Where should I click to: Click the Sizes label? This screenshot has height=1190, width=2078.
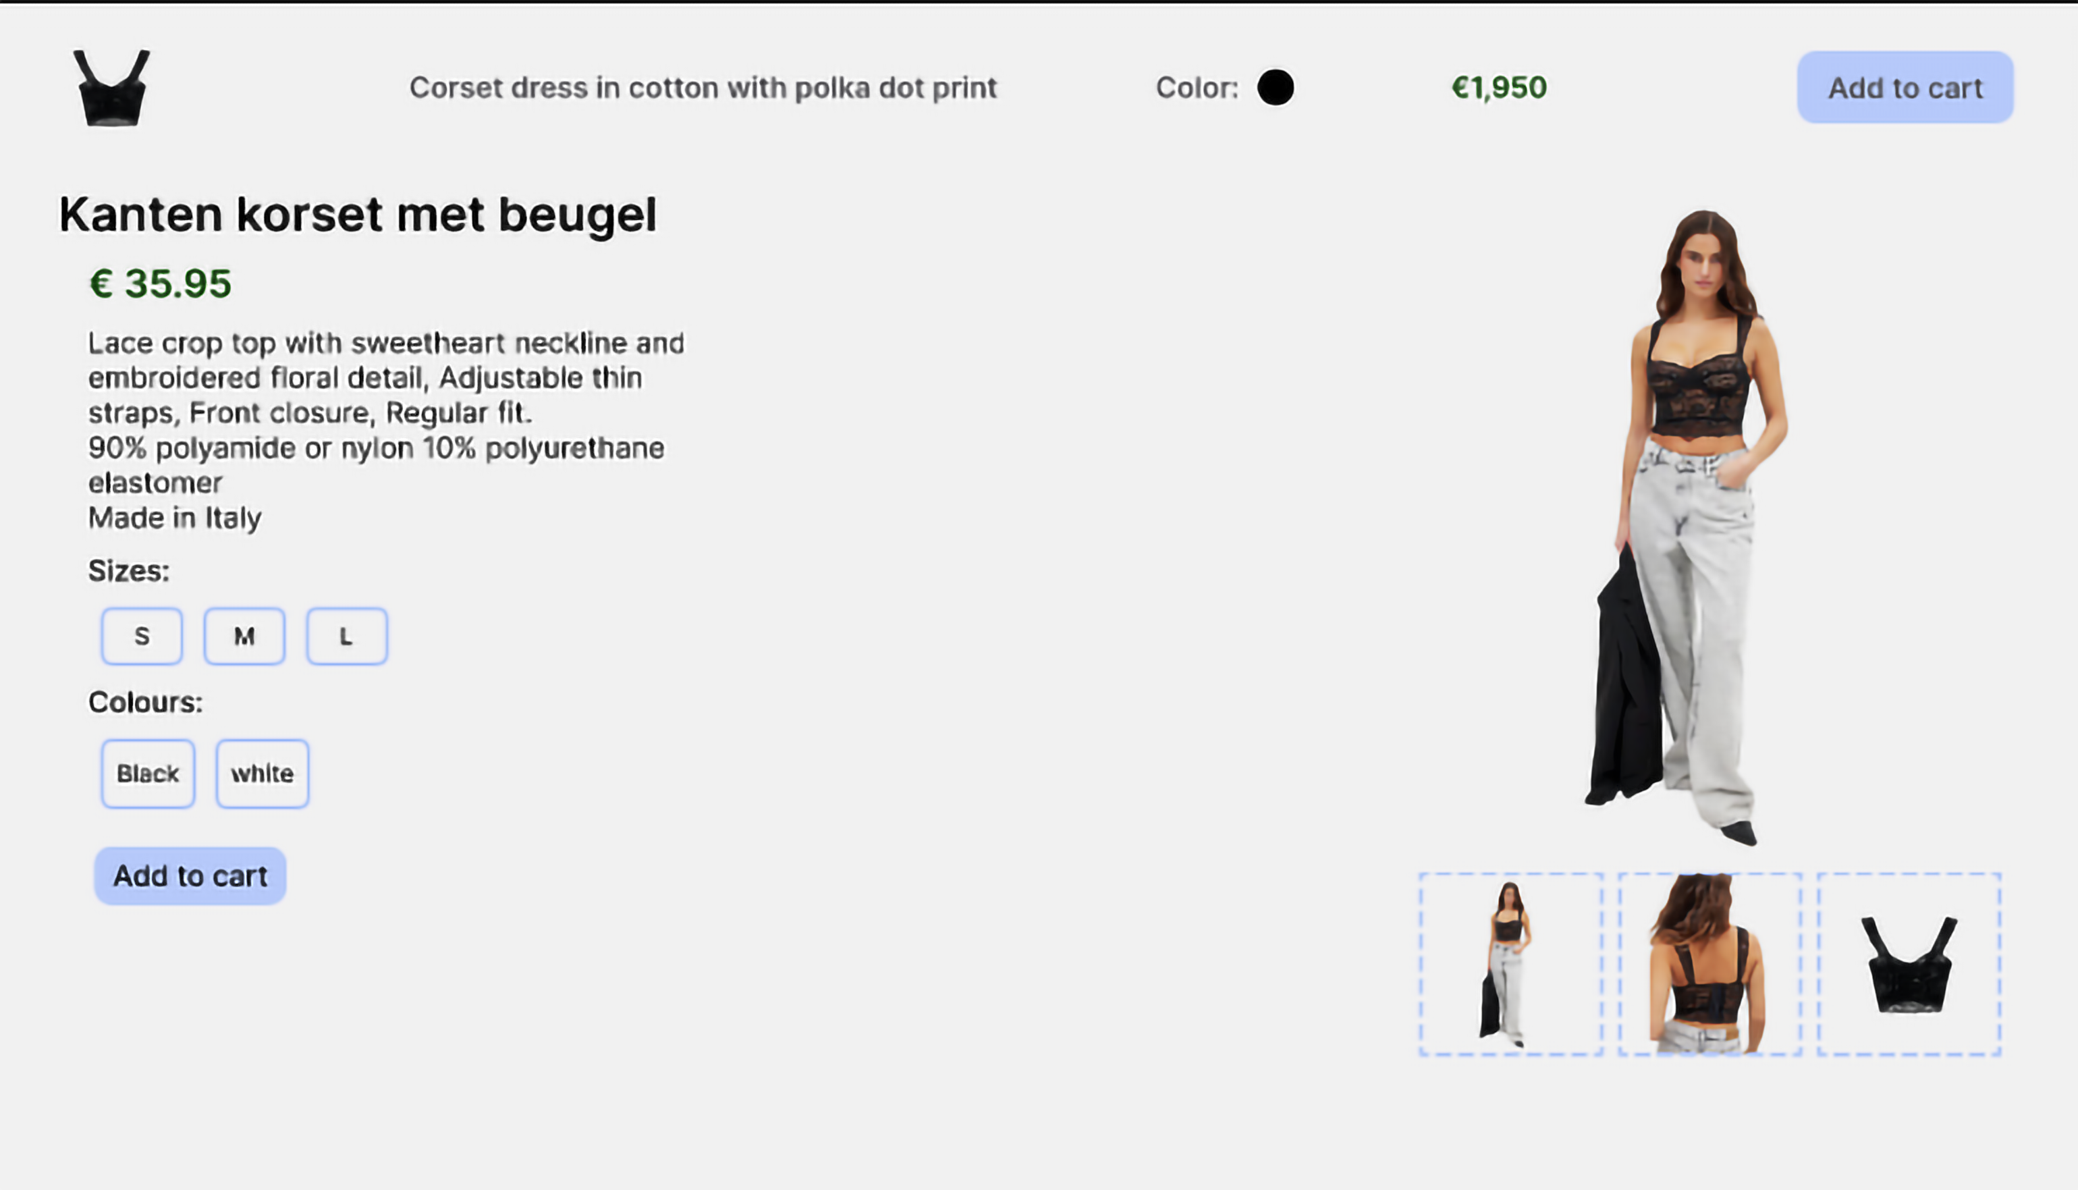tap(129, 570)
